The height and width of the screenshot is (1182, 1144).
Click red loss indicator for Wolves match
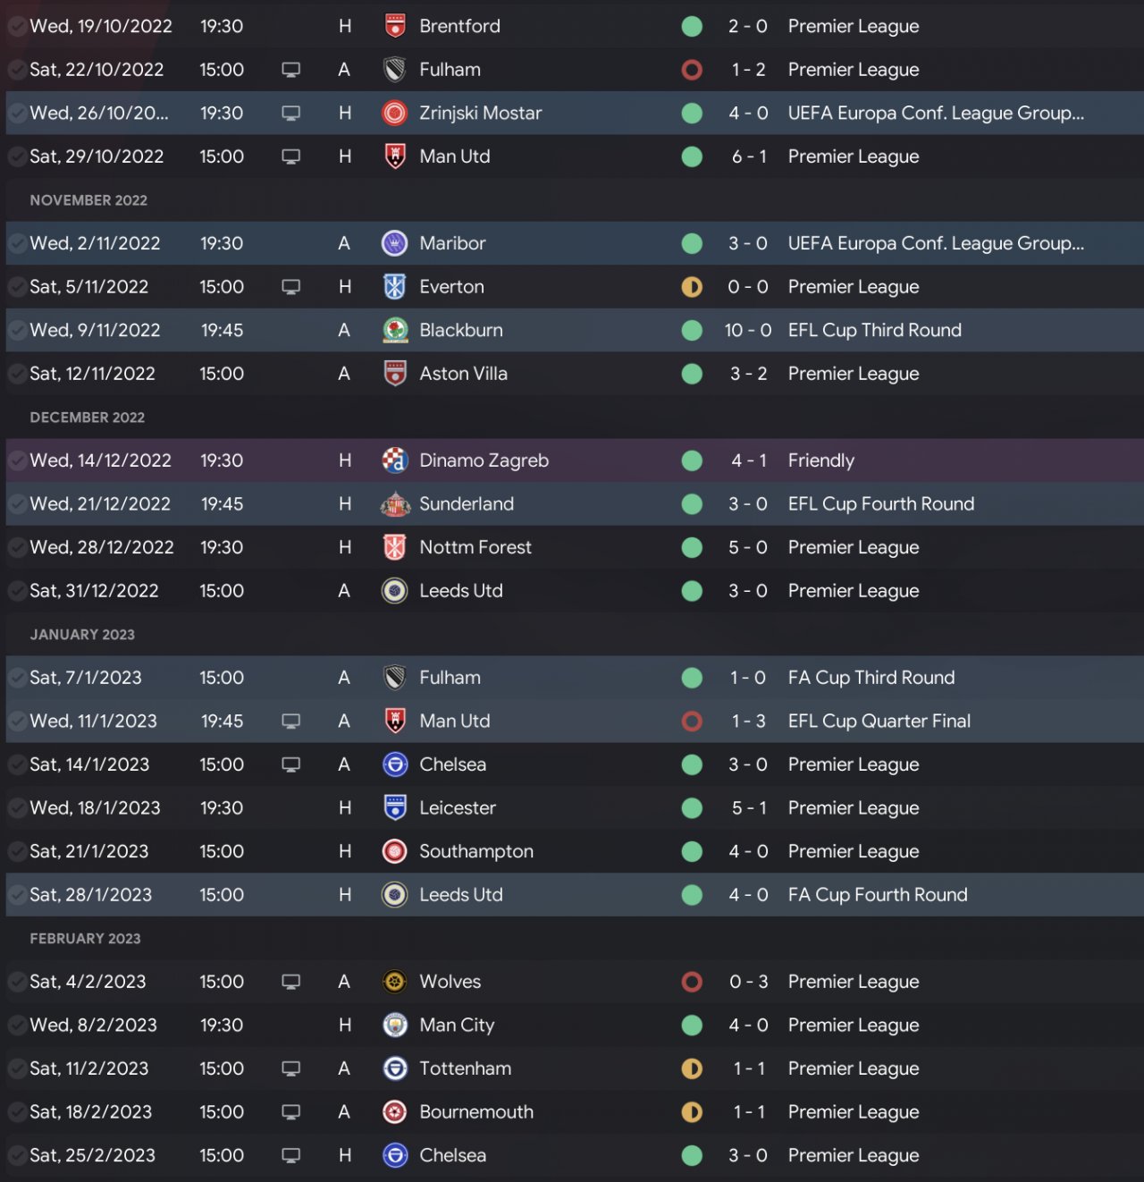point(692,982)
